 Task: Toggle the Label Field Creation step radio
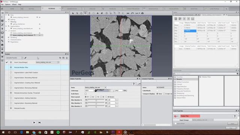(x=11, y=72)
